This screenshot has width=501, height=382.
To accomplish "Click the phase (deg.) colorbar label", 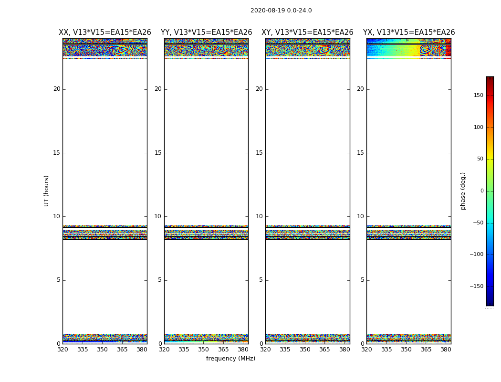I will click(463, 191).
